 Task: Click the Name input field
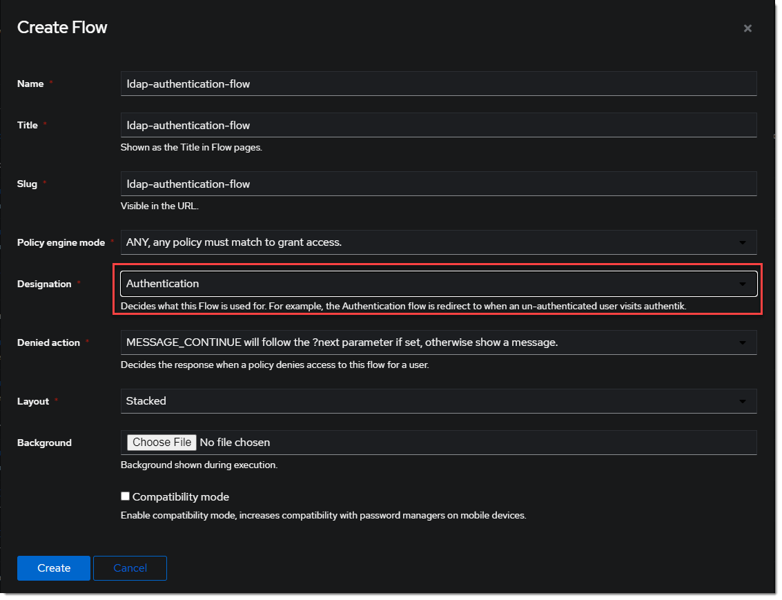[438, 84]
